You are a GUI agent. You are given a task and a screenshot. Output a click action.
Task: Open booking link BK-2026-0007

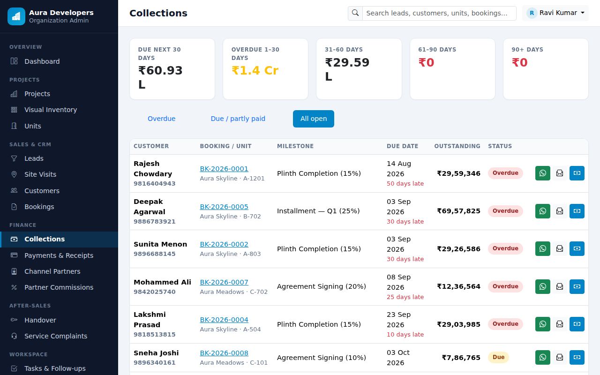point(224,282)
